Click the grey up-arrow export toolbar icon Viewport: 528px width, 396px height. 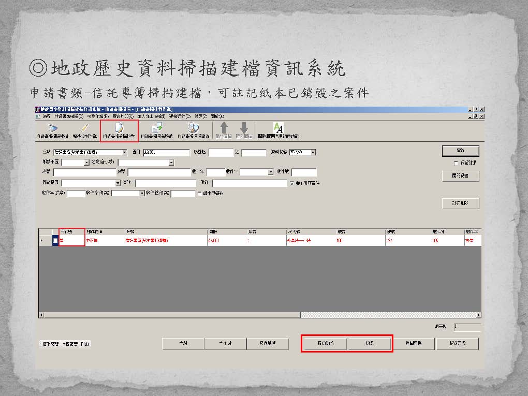pyautogui.click(x=224, y=128)
